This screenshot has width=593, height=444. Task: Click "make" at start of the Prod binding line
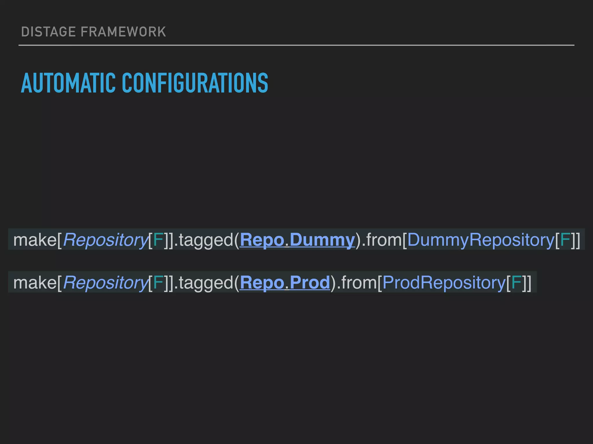tap(35, 282)
